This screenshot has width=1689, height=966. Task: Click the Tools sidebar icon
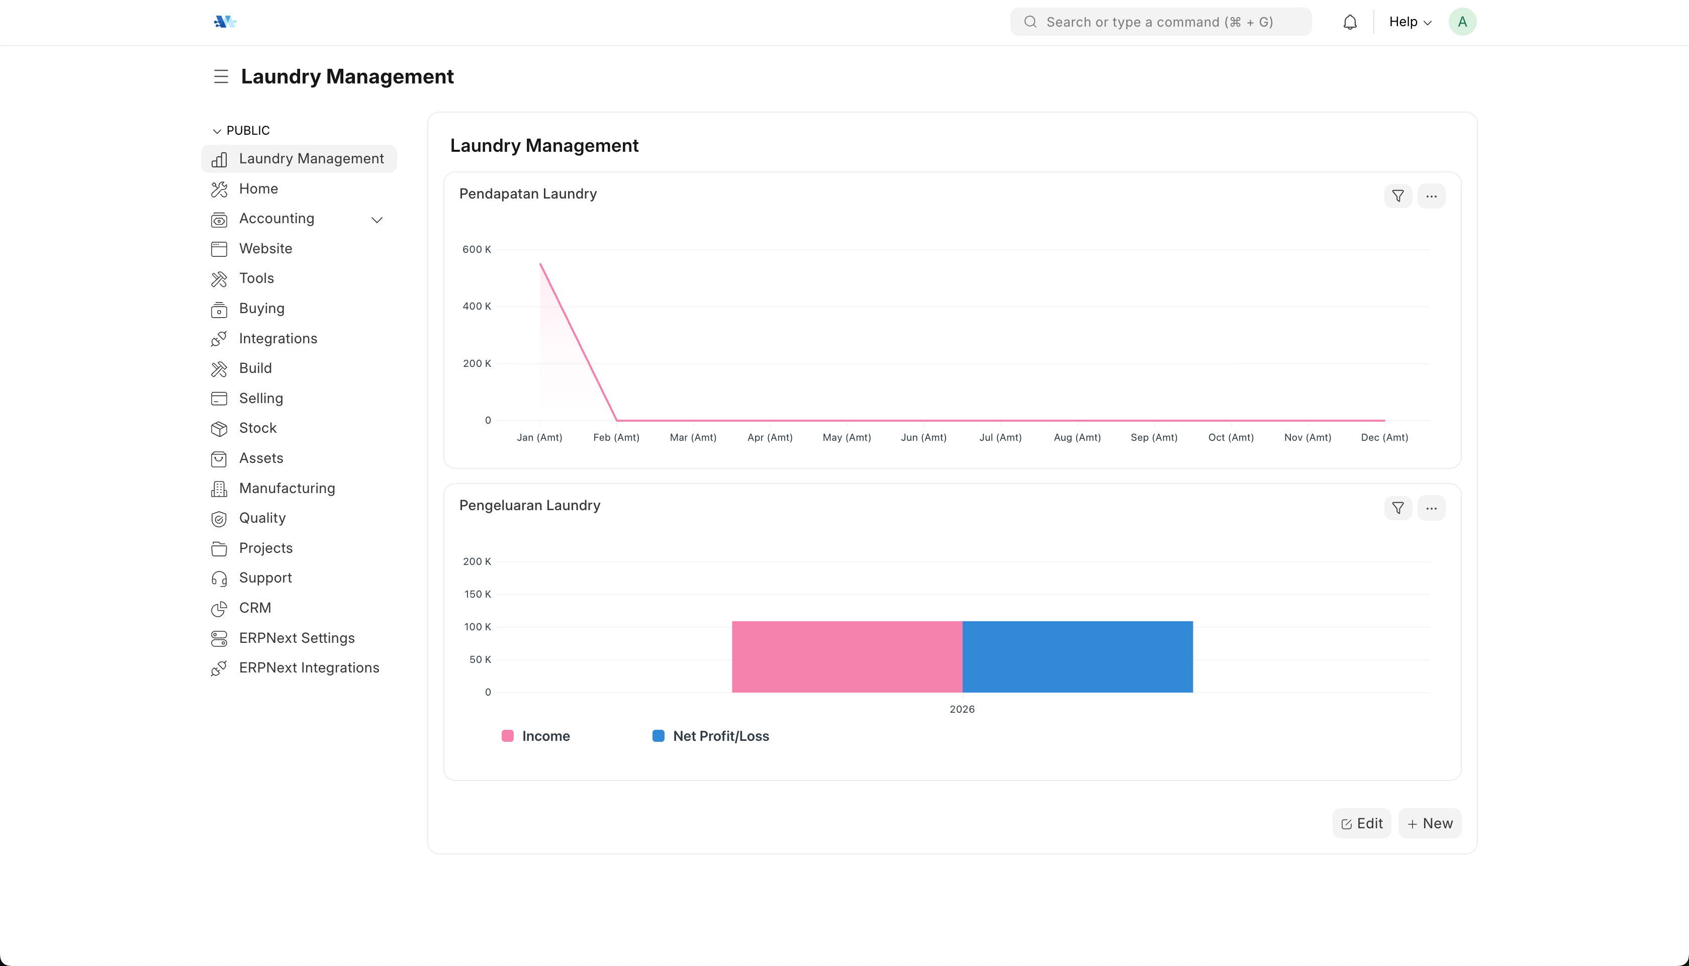pyautogui.click(x=219, y=278)
